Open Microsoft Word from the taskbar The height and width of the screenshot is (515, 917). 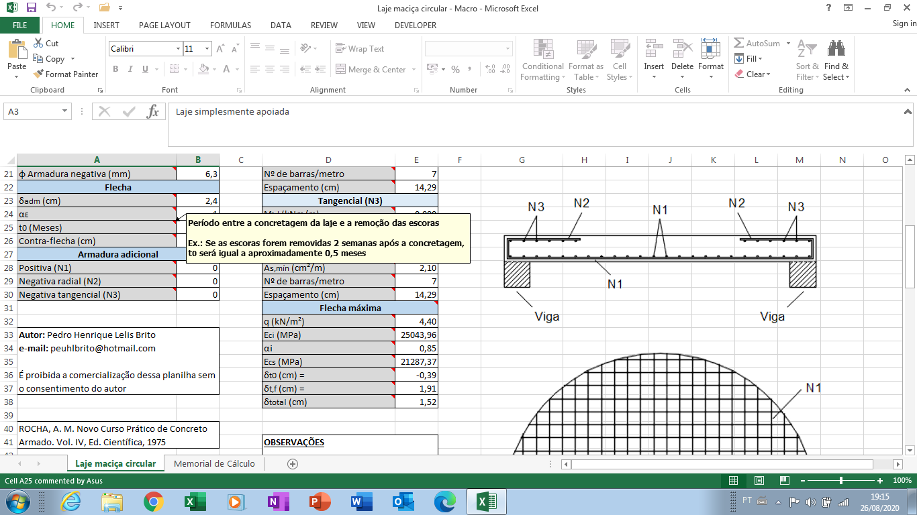tap(361, 501)
